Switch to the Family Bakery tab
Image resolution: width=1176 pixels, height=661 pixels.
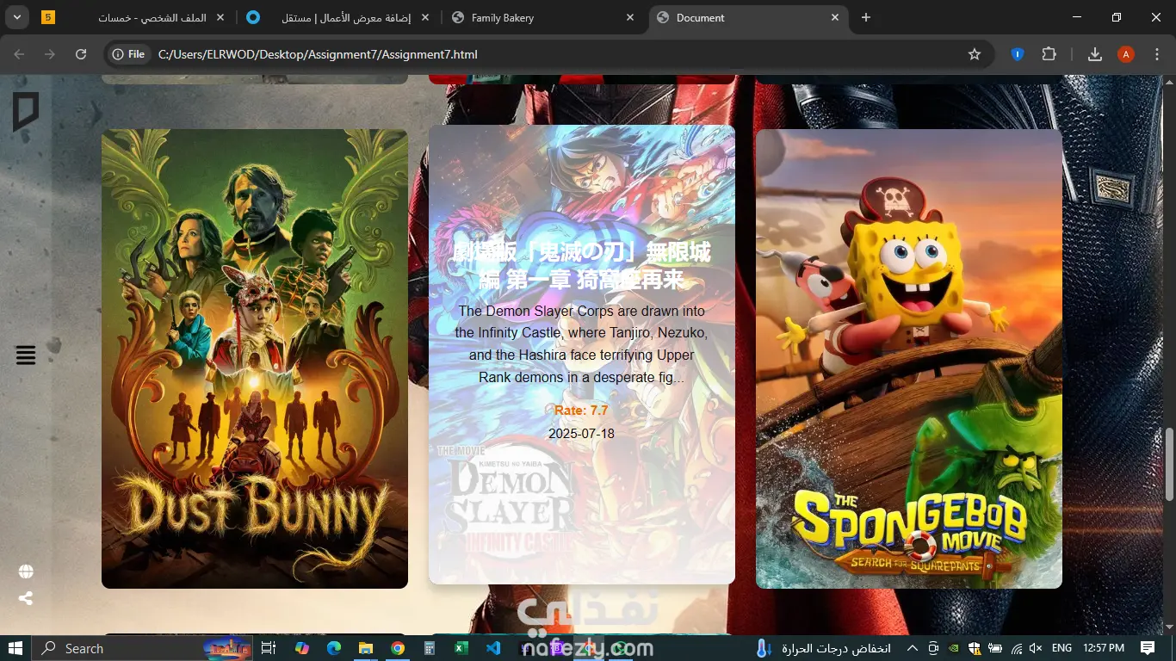[544, 17]
